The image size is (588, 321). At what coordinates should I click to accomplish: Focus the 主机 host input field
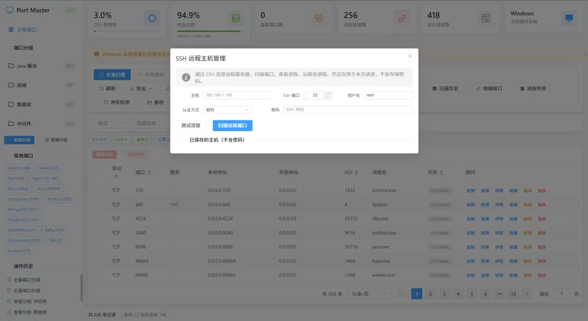coord(237,95)
